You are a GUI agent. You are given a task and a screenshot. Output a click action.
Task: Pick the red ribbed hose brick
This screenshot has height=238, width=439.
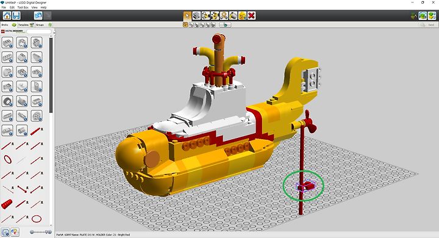pos(7,204)
